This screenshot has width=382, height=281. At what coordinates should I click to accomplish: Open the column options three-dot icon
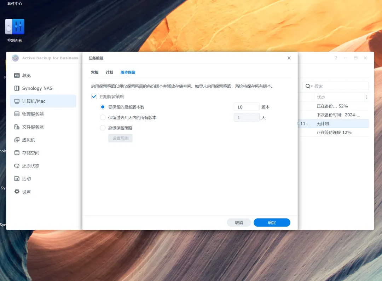[366, 97]
